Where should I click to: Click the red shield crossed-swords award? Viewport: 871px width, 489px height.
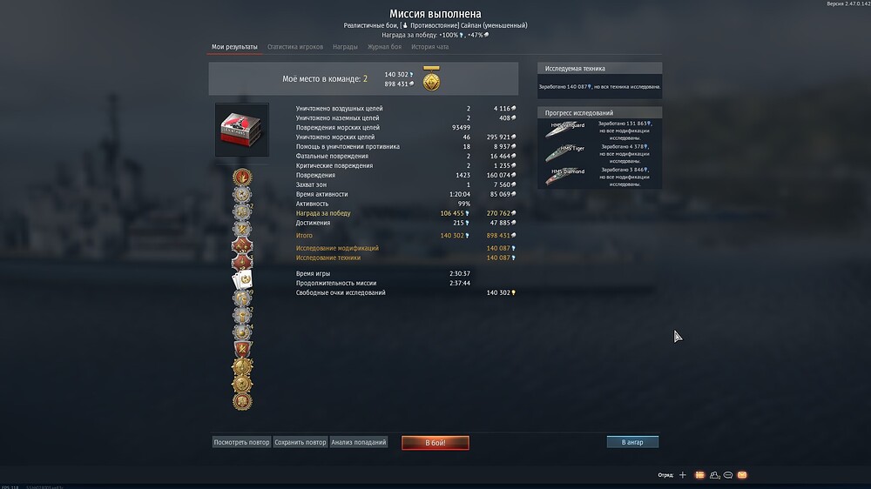click(x=242, y=349)
